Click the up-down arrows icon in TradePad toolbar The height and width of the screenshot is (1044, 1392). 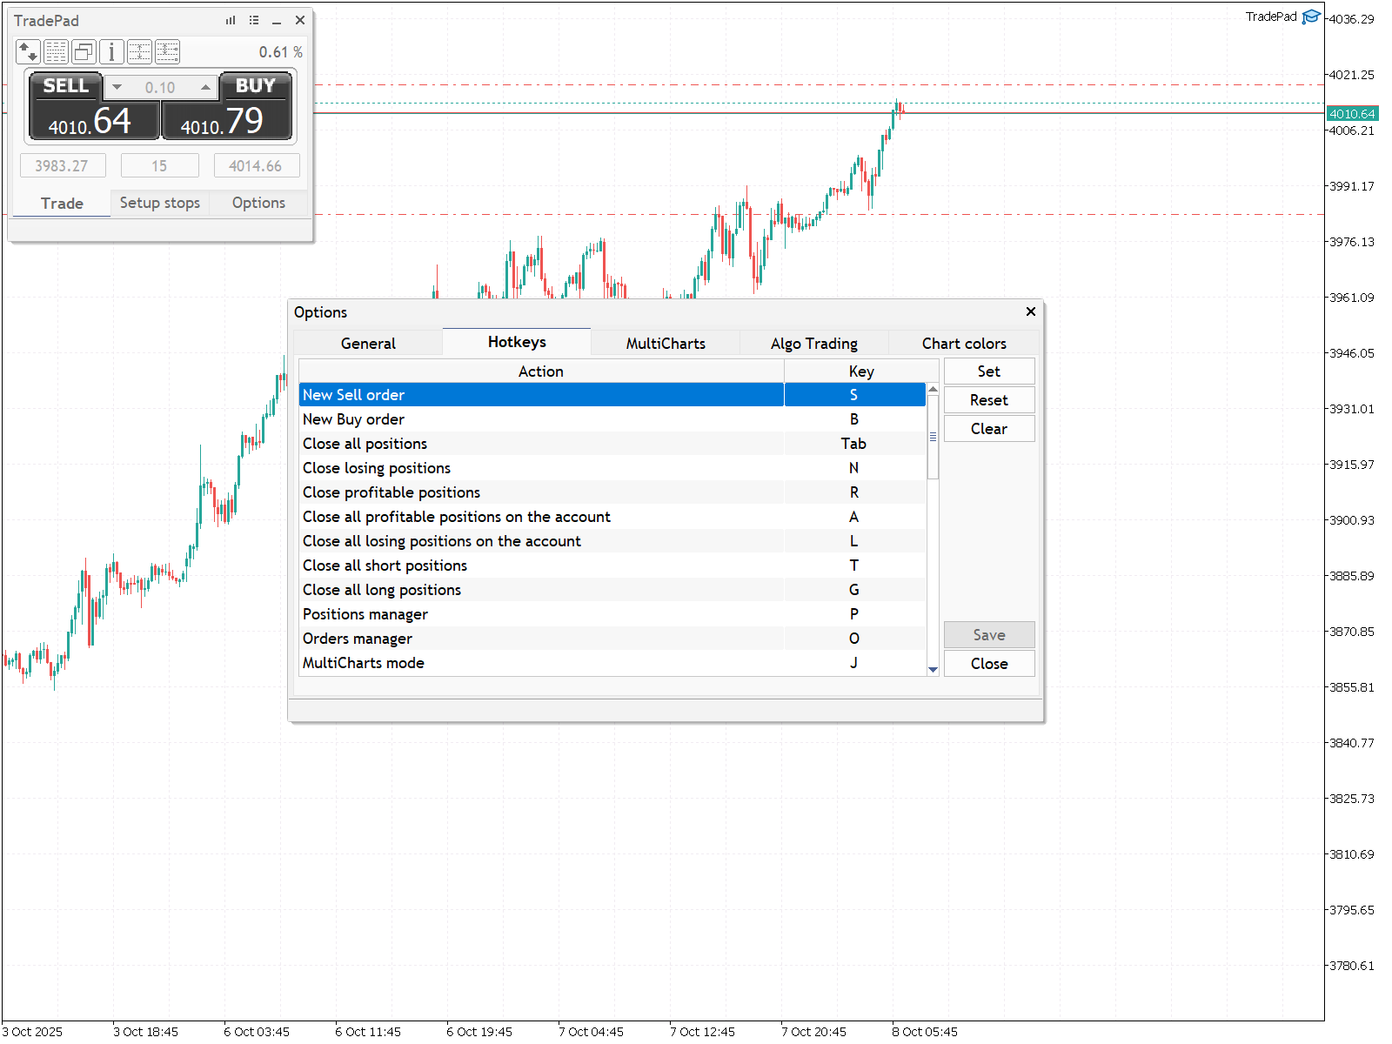28,52
